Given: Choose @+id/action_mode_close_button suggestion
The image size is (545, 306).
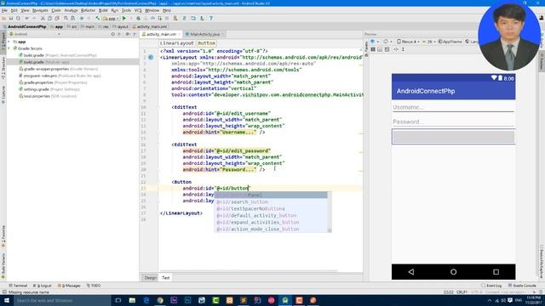Looking at the screenshot, I should [x=271, y=229].
